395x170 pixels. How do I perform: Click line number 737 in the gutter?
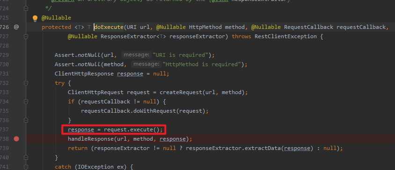click(4, 129)
